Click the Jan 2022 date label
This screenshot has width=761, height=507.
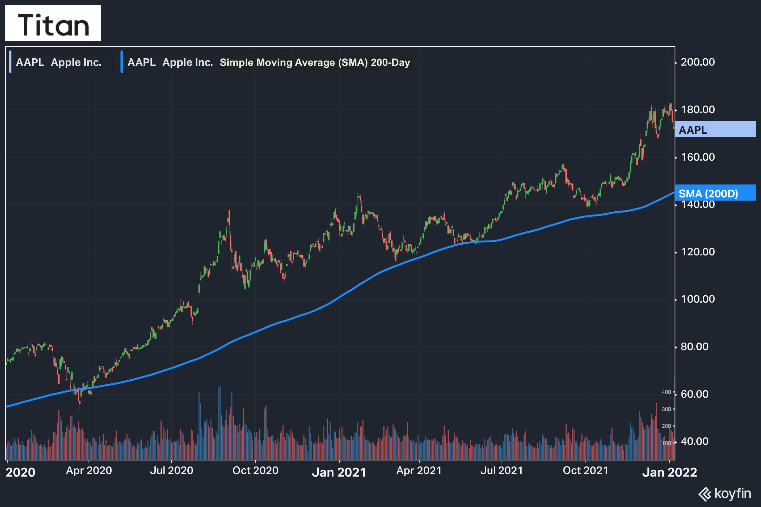(669, 472)
